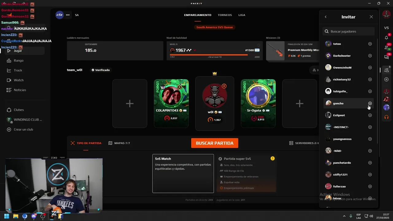Screen dimensions: 393x221
Task: Click the BUSCAR PARTIDA button
Action: point(215,143)
